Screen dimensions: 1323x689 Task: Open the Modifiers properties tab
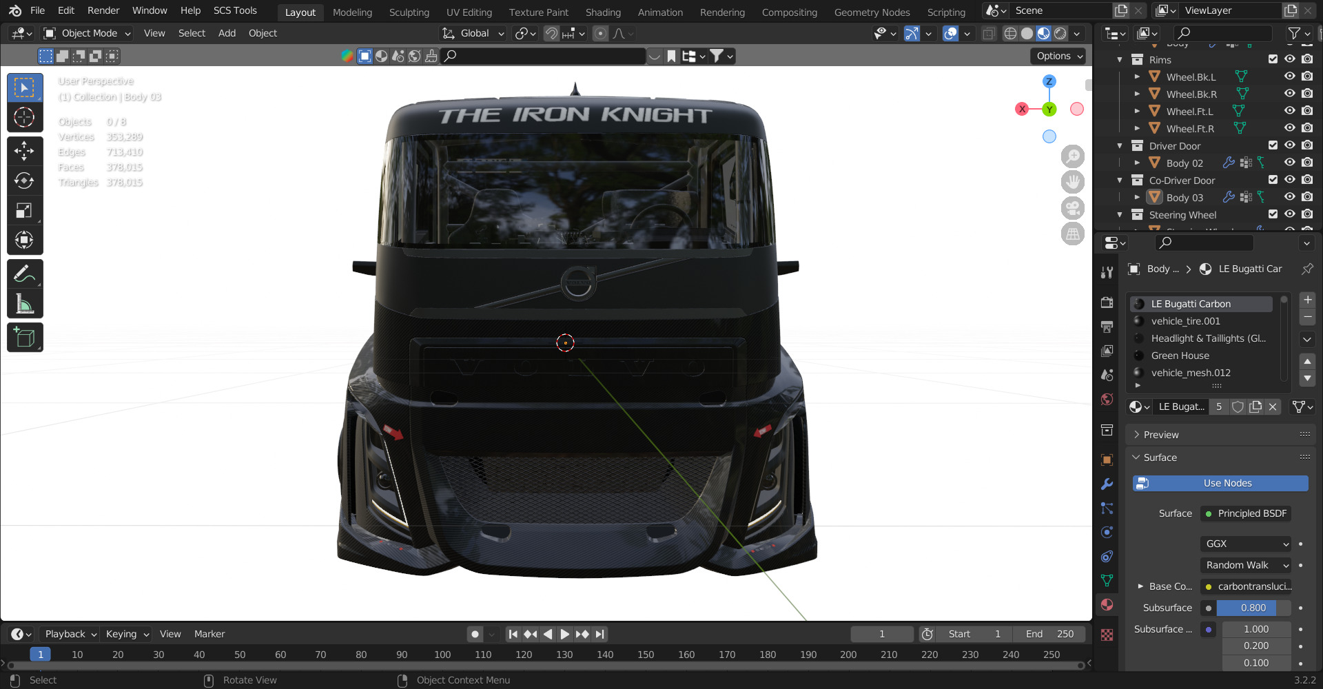[x=1107, y=484]
